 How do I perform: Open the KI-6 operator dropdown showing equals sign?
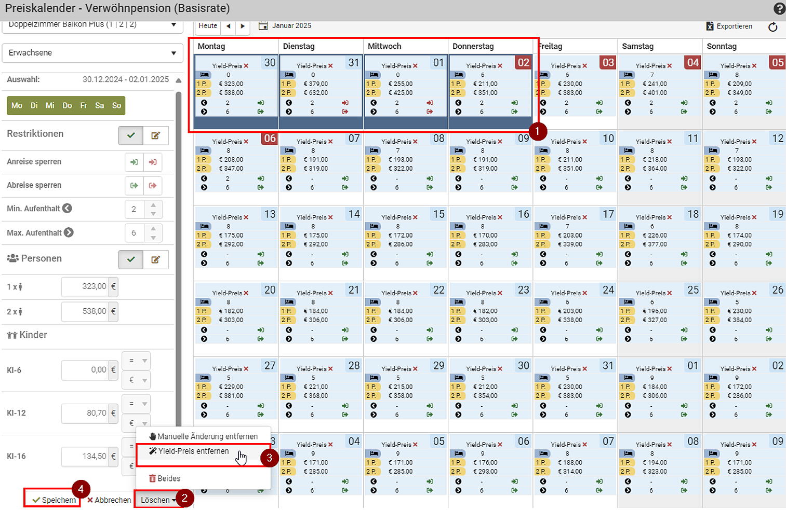pyautogui.click(x=137, y=361)
